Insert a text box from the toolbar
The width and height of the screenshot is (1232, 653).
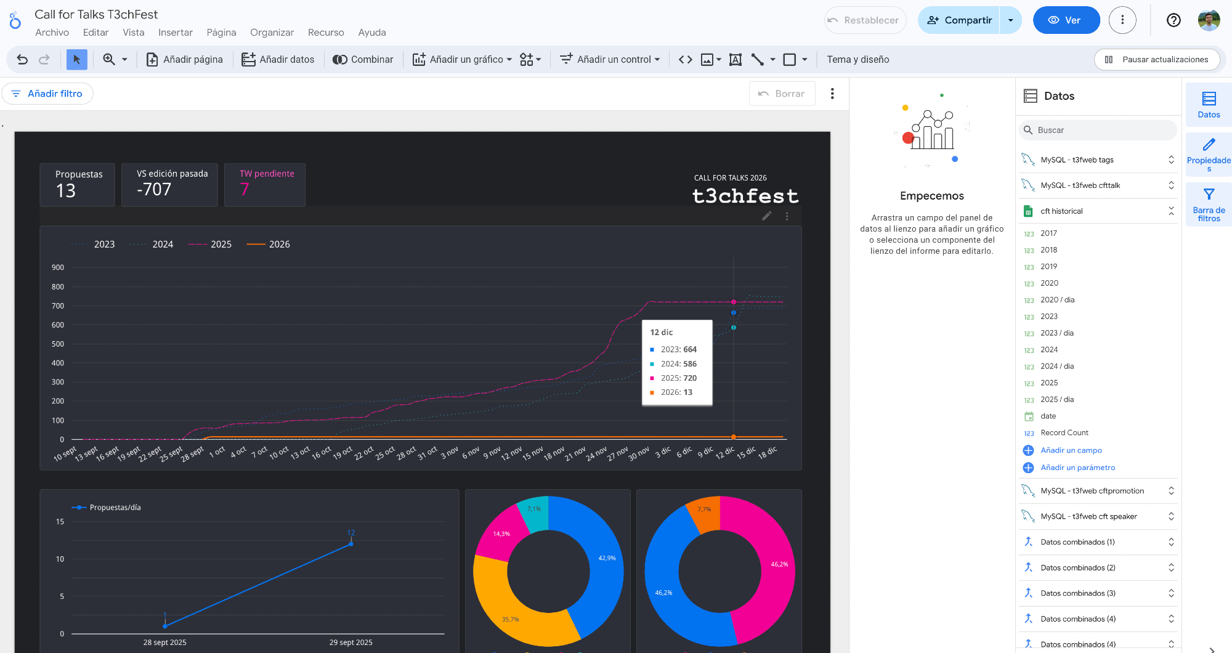point(735,60)
